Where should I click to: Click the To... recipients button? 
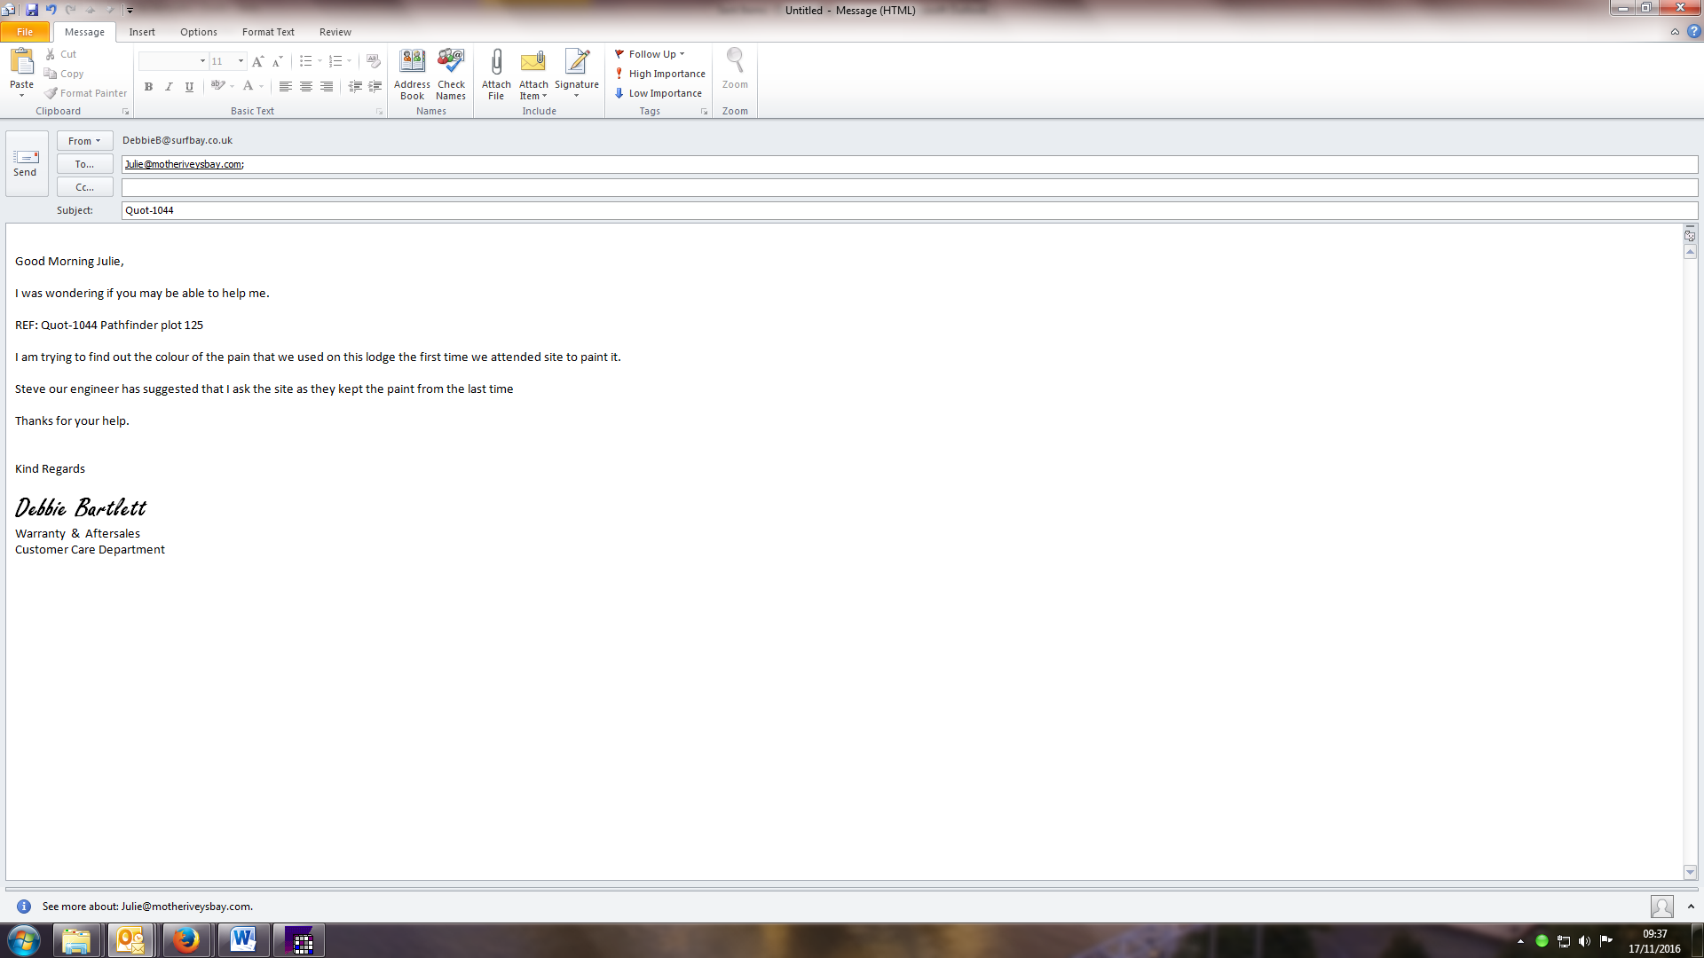click(x=84, y=164)
